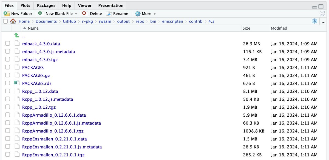Viewport: 329px width, 160px height.
Task: Go to output in the breadcrumb path
Action: 123,21
